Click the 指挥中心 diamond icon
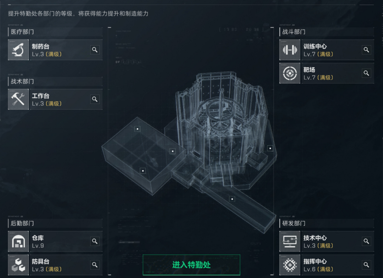The image size is (383, 278). 290,265
